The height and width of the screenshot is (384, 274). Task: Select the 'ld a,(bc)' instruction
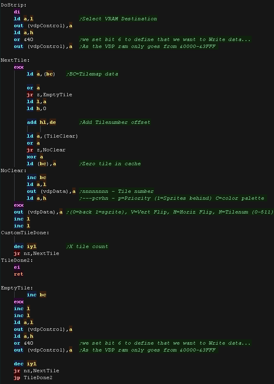tap(41, 74)
